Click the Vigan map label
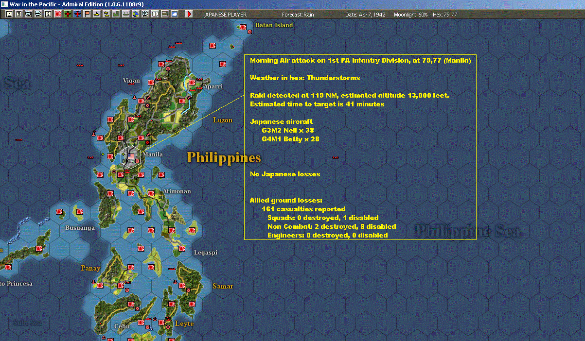 click(x=131, y=81)
